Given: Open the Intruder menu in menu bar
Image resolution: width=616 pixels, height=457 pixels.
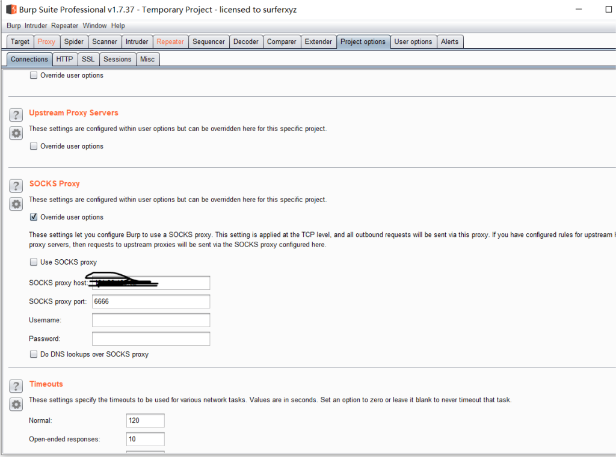Looking at the screenshot, I should click(35, 26).
